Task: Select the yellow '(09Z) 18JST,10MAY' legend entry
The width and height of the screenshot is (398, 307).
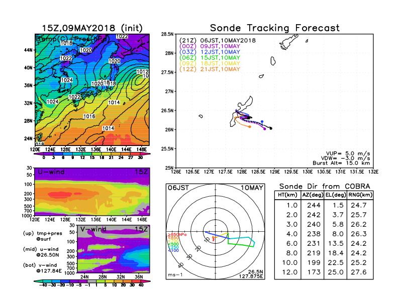Action: [x=210, y=64]
